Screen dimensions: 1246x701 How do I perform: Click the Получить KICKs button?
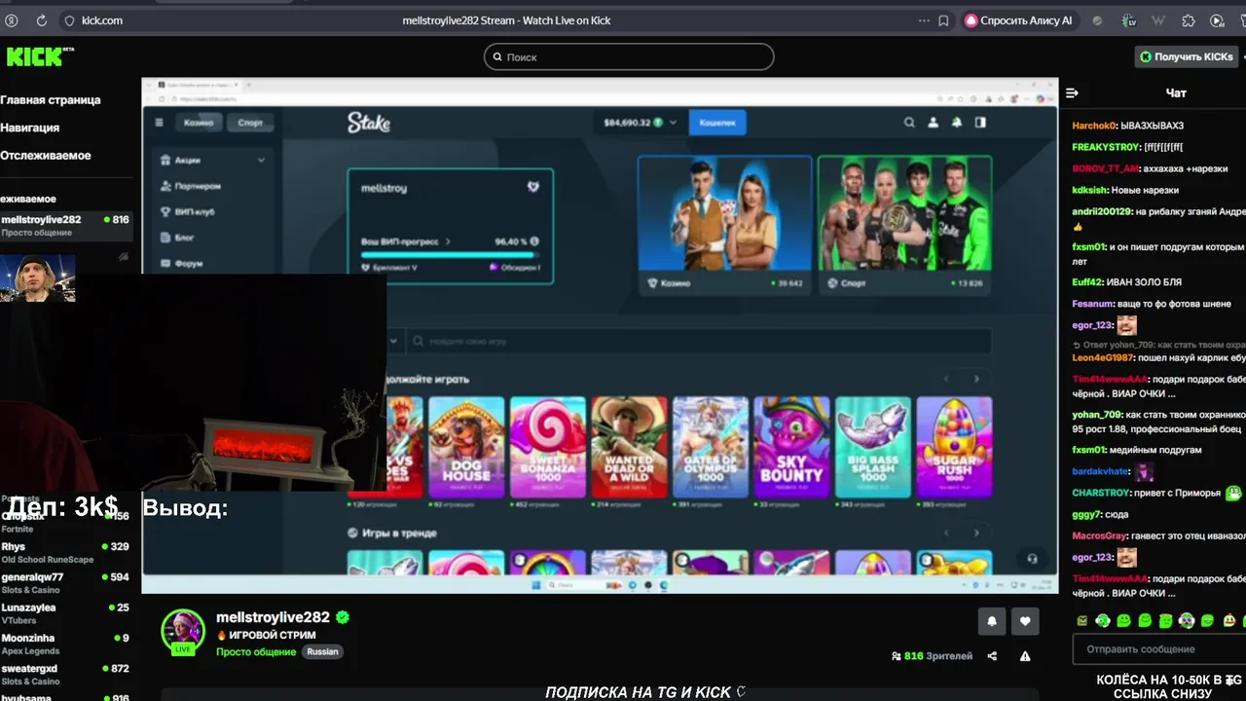tap(1186, 56)
